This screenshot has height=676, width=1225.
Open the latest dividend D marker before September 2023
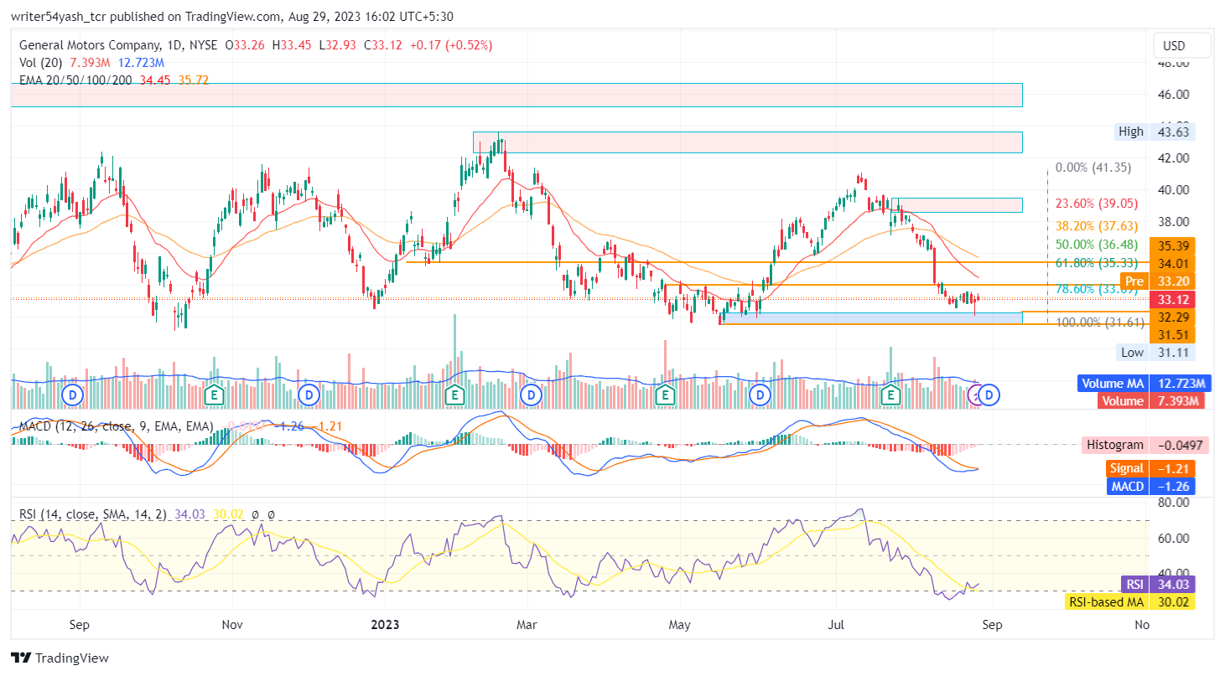coord(989,394)
